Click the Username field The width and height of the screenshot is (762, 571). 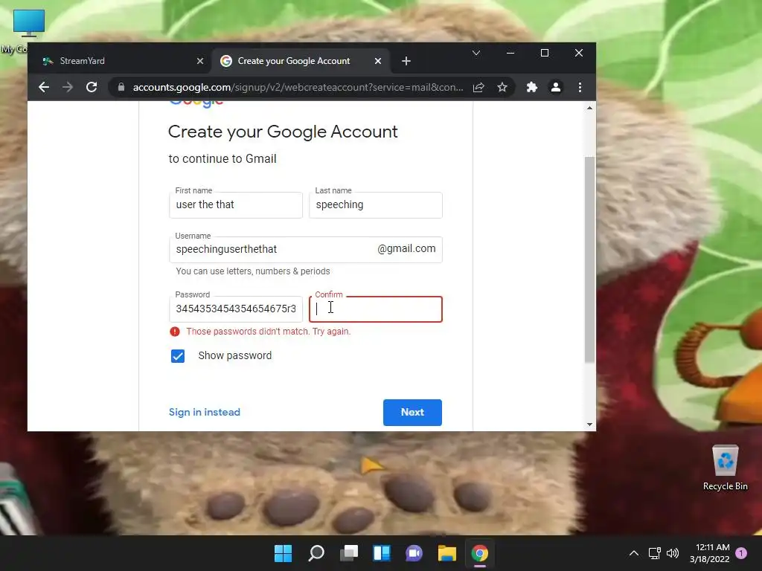pyautogui.click(x=306, y=250)
